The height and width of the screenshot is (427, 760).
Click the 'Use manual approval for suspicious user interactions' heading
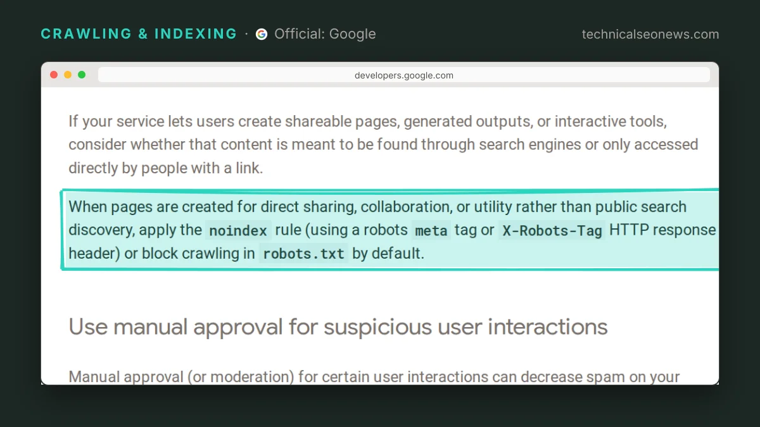pyautogui.click(x=338, y=327)
